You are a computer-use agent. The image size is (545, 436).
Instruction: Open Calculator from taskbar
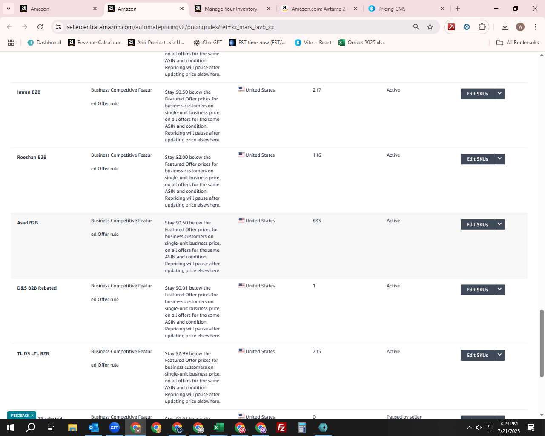[302, 427]
